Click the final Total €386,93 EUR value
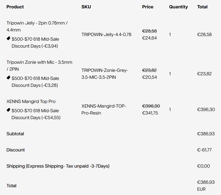Screen dimensions: 221x195 (206, 185)
